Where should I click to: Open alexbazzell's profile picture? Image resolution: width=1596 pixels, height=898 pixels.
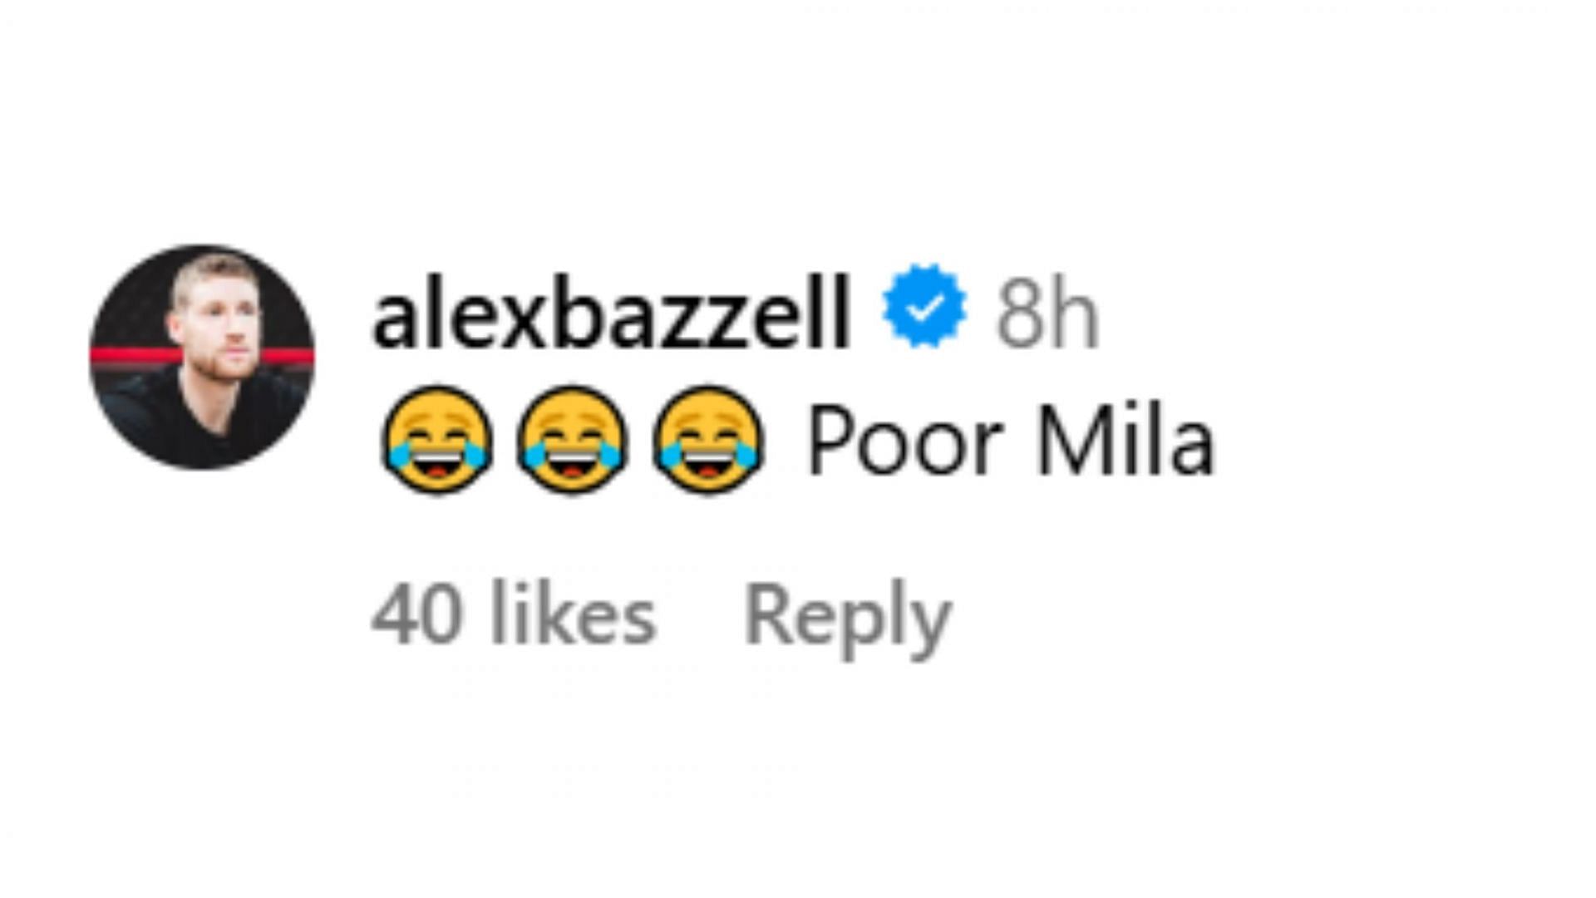tap(202, 357)
